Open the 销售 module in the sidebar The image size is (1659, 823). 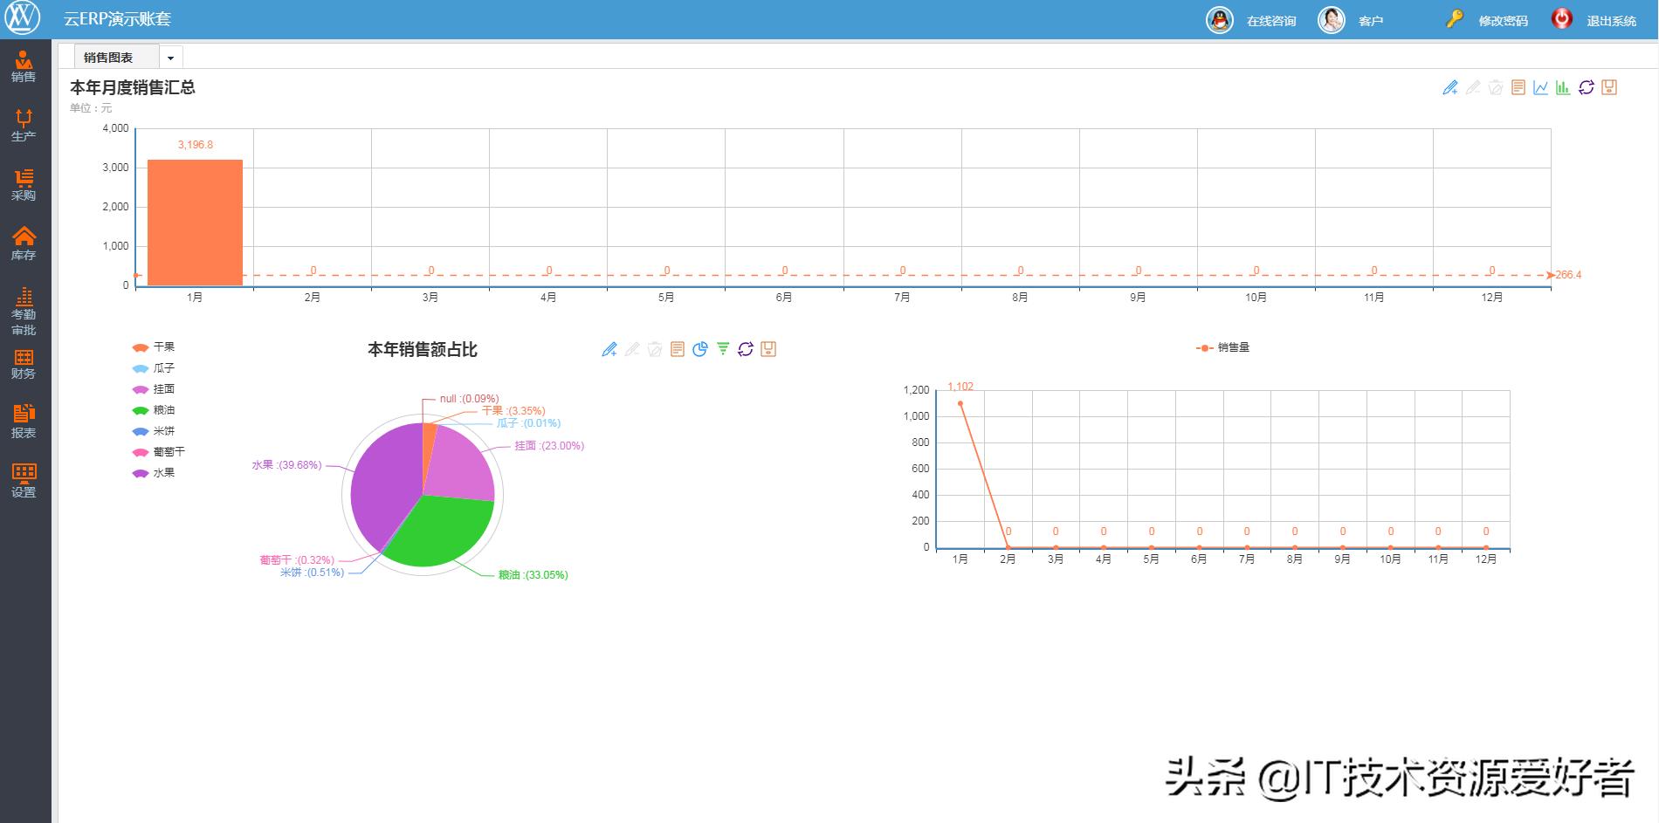tap(24, 65)
